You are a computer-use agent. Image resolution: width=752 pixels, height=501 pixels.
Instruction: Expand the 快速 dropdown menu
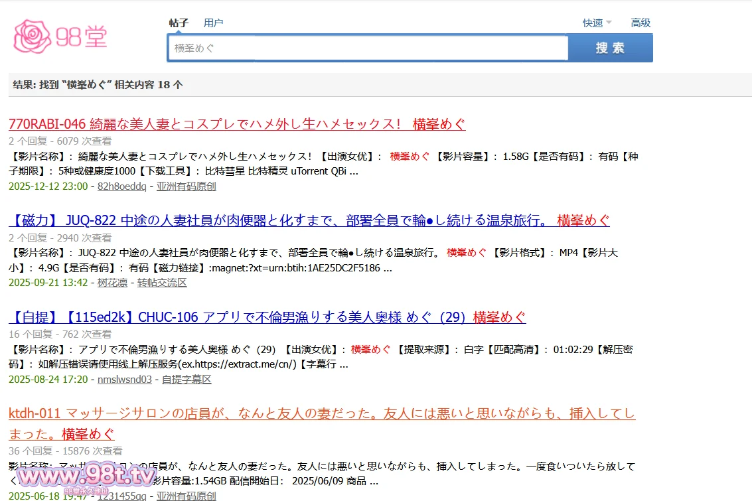[597, 23]
